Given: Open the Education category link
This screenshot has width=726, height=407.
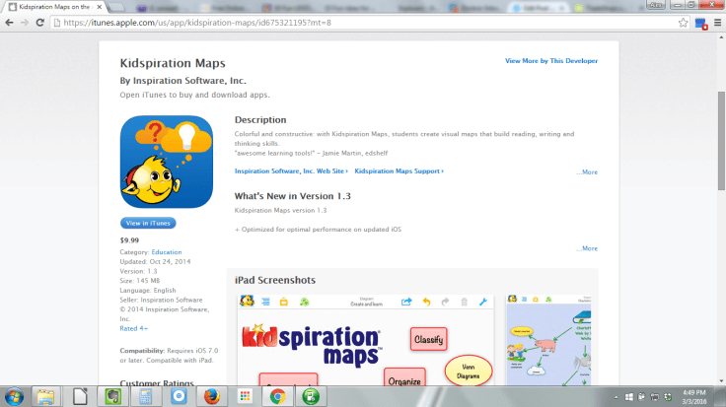Looking at the screenshot, I should point(167,252).
